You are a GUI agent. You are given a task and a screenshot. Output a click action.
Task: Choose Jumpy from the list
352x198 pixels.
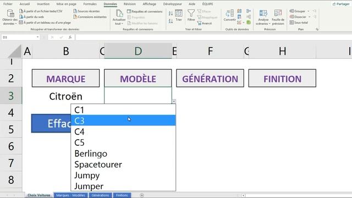(123, 175)
